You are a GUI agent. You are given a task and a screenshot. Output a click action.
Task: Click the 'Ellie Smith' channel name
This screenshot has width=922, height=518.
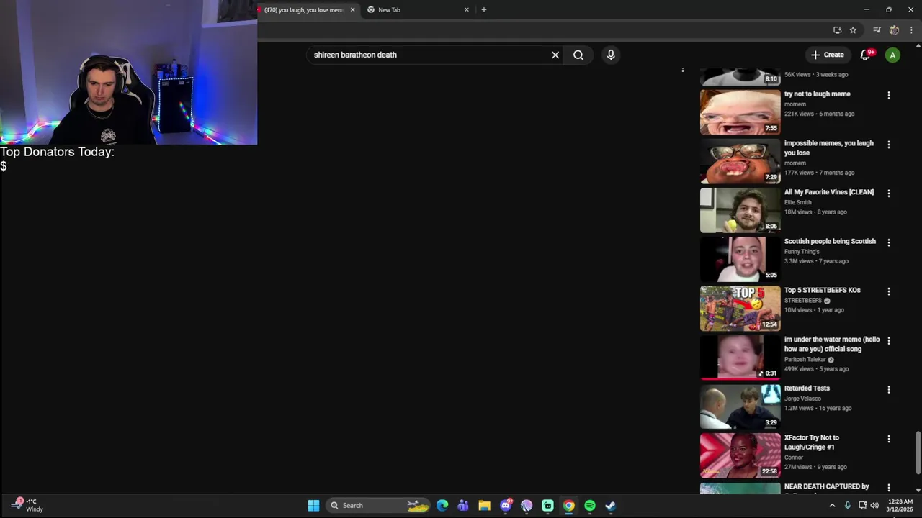point(797,202)
